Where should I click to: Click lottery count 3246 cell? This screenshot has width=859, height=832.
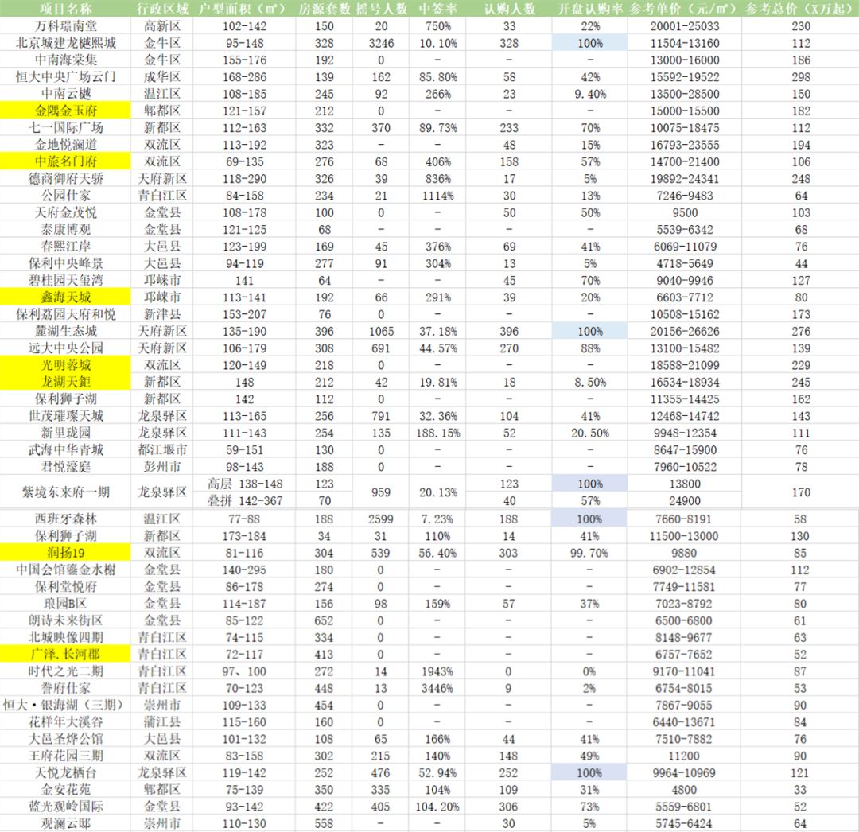pyautogui.click(x=381, y=43)
